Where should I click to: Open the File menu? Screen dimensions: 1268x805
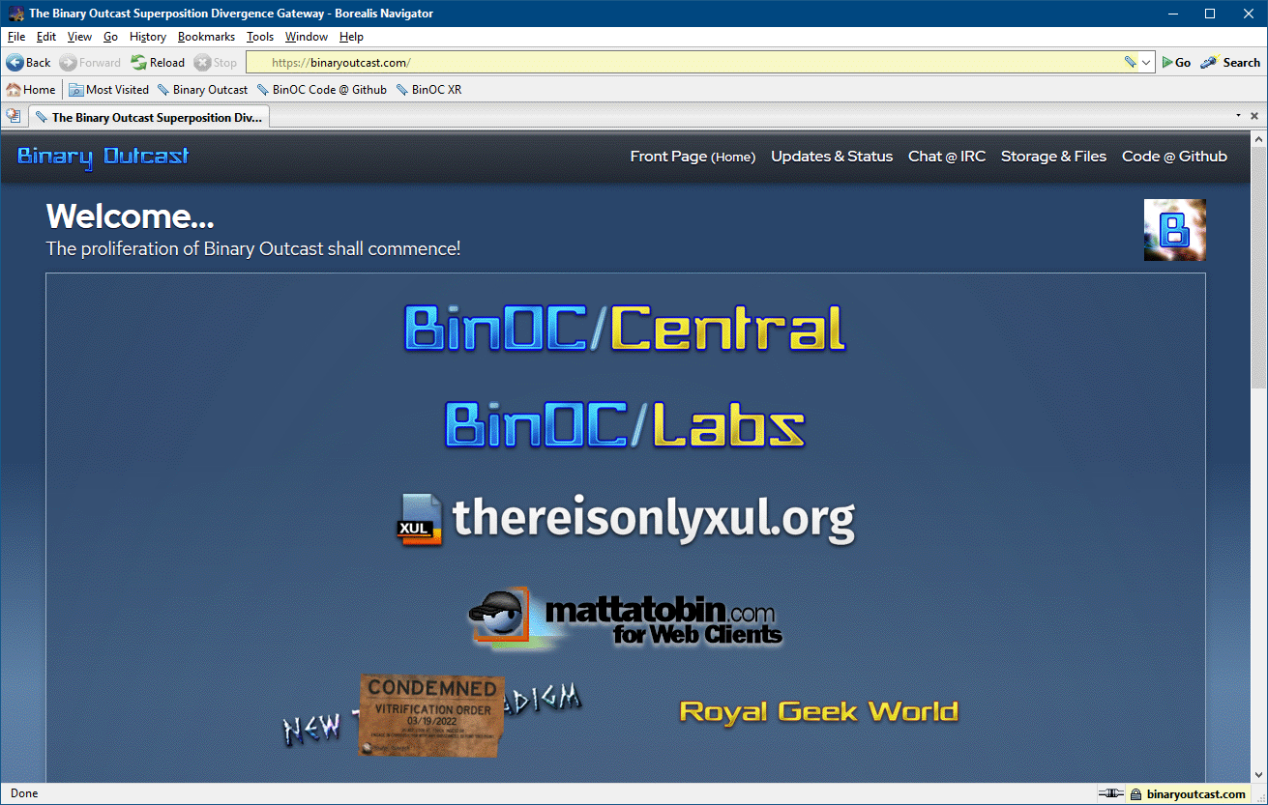16,37
